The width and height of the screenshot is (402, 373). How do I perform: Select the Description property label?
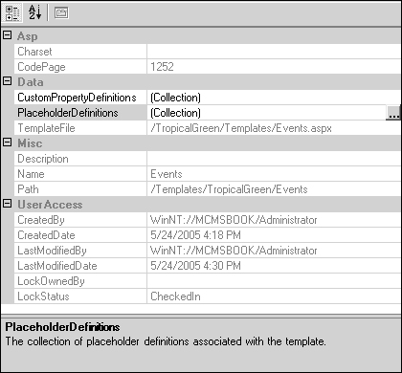click(x=43, y=159)
